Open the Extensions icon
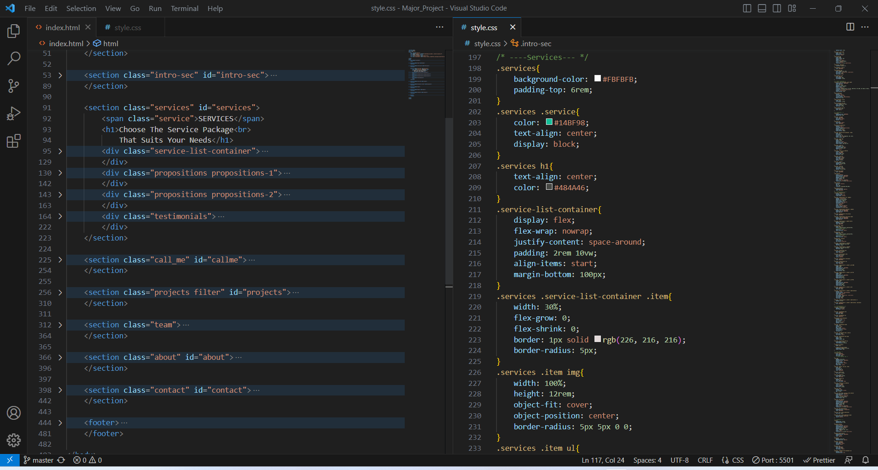 13,141
